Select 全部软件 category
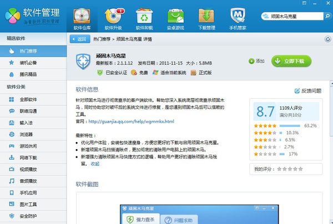The height and width of the screenshot is (224, 333). coord(33,99)
